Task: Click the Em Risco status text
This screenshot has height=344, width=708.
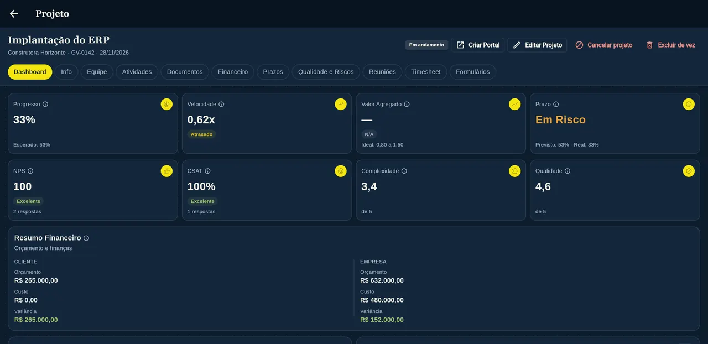Action: (560, 119)
